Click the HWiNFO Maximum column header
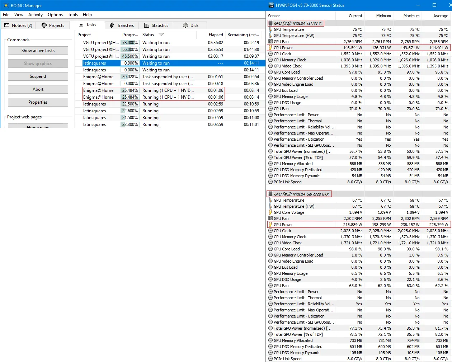This screenshot has height=362, width=452. (x=407, y=16)
